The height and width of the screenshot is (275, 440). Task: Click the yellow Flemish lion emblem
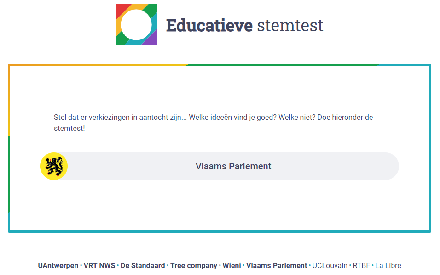[x=54, y=166]
